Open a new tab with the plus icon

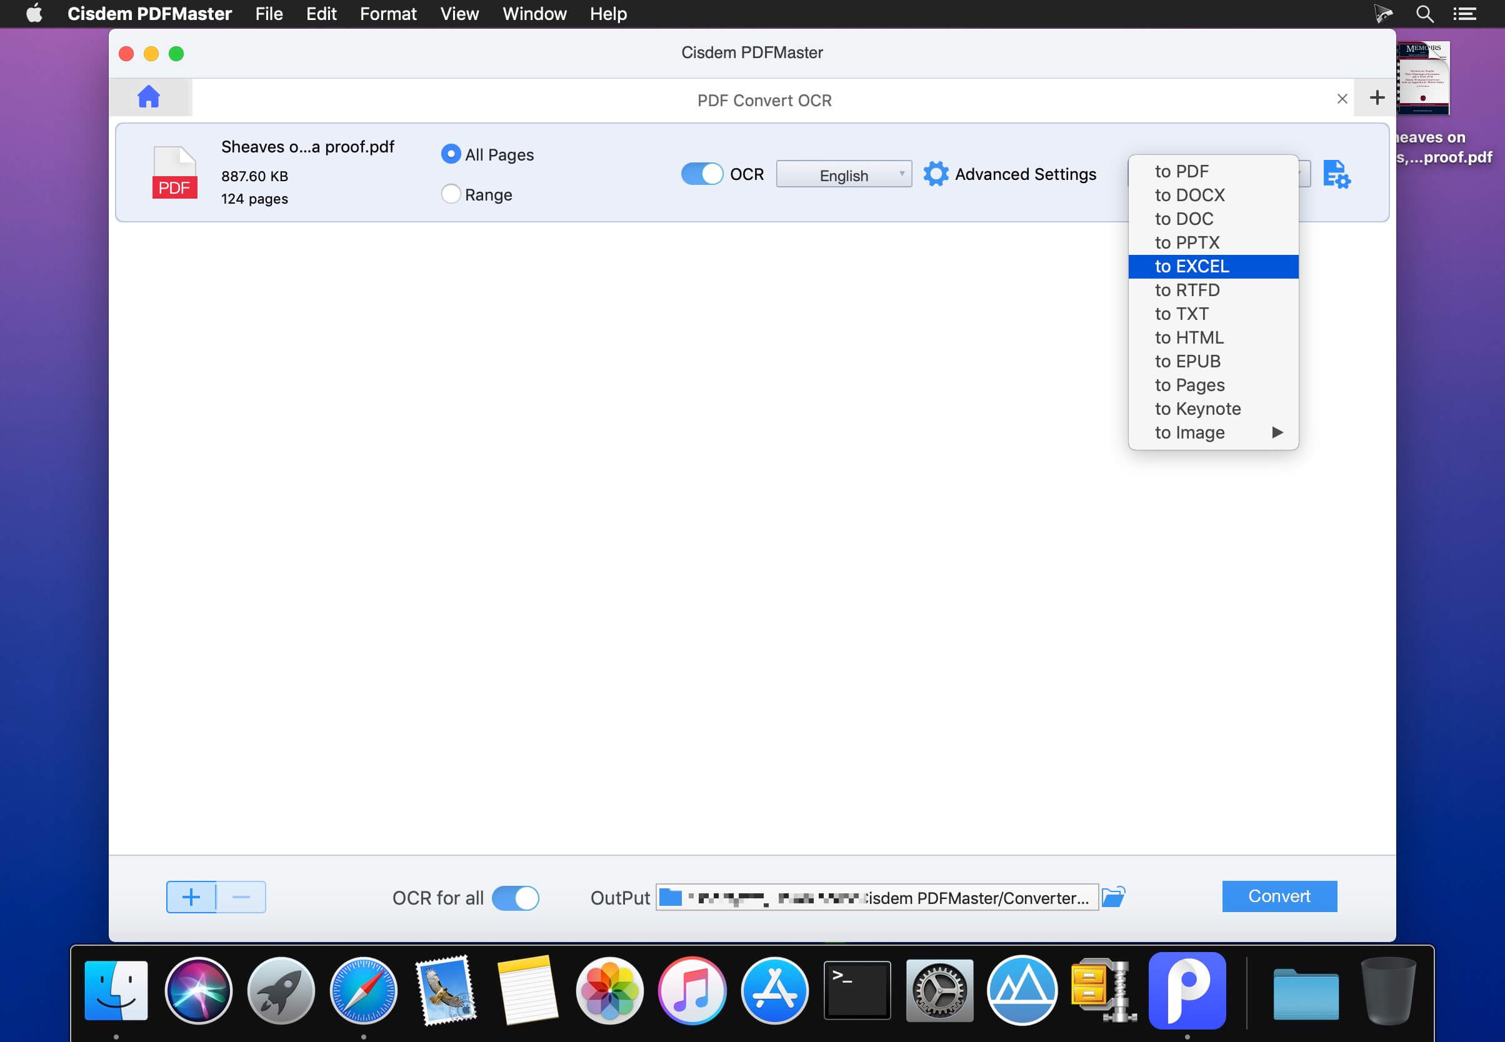tap(1377, 97)
